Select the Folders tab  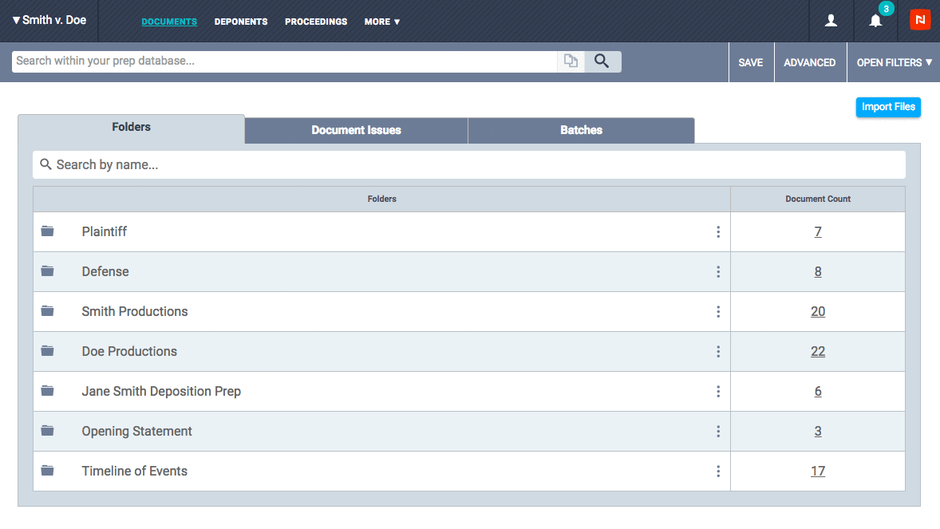pos(132,128)
